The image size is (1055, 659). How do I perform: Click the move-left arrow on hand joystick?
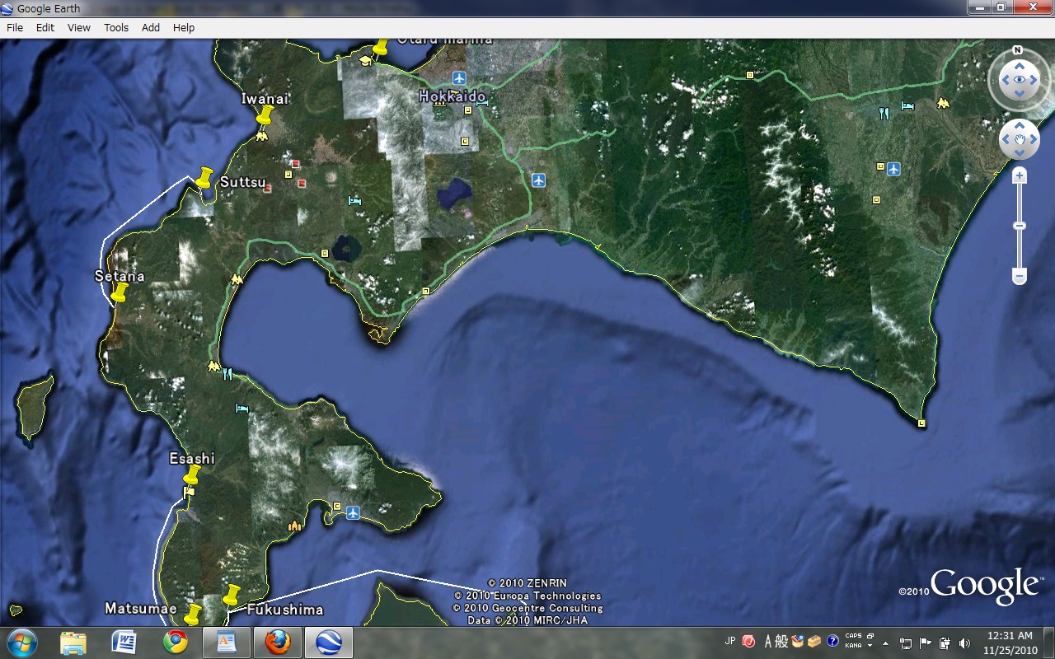pyautogui.click(x=1006, y=140)
